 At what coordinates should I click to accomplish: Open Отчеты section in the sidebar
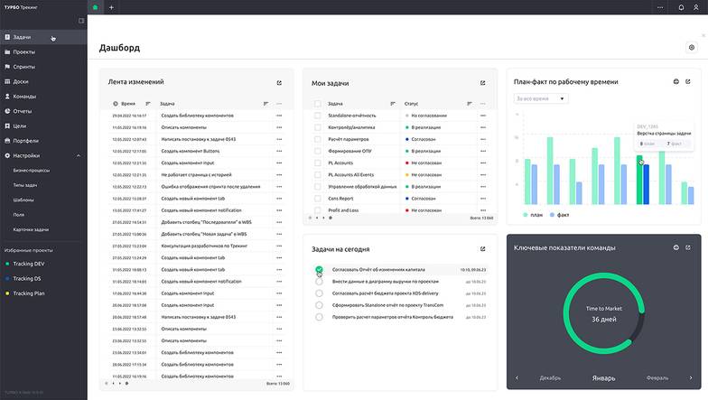click(23, 111)
